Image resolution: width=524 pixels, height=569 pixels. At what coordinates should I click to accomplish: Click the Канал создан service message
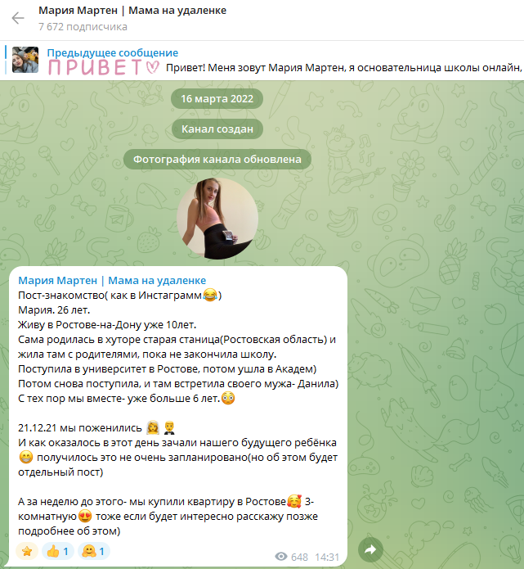(217, 129)
